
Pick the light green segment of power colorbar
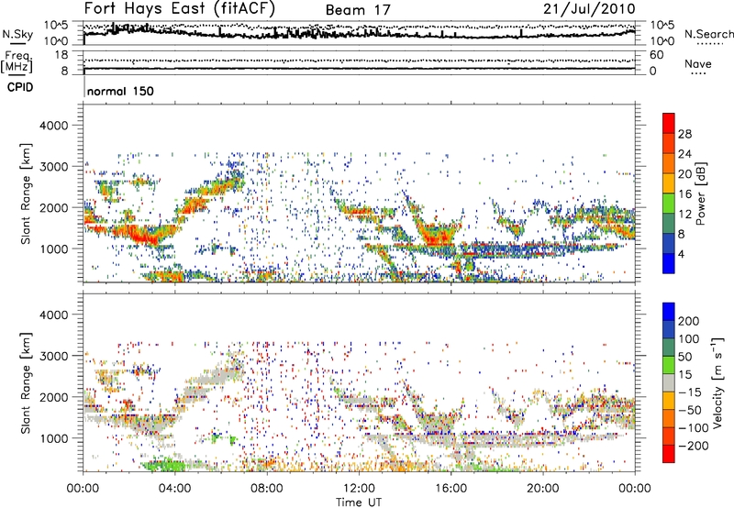(669, 204)
